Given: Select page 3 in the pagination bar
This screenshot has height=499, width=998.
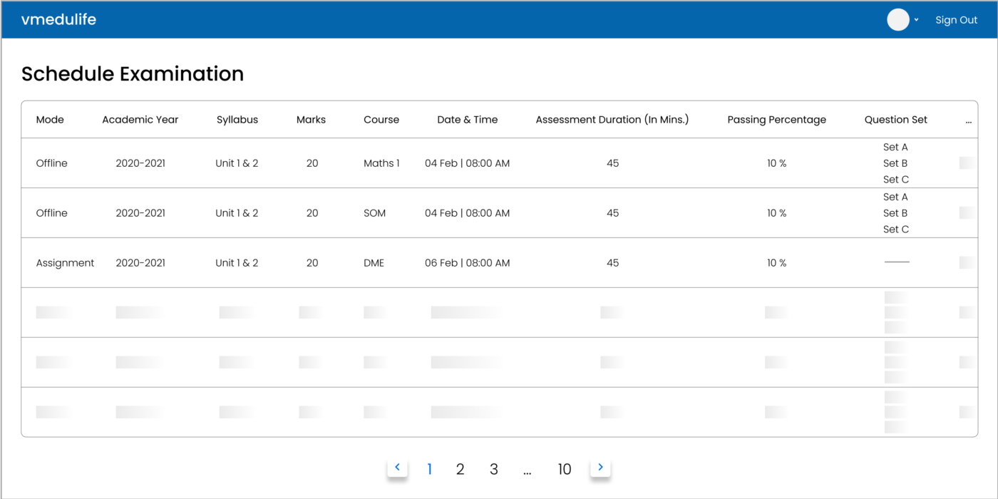Looking at the screenshot, I should (493, 469).
